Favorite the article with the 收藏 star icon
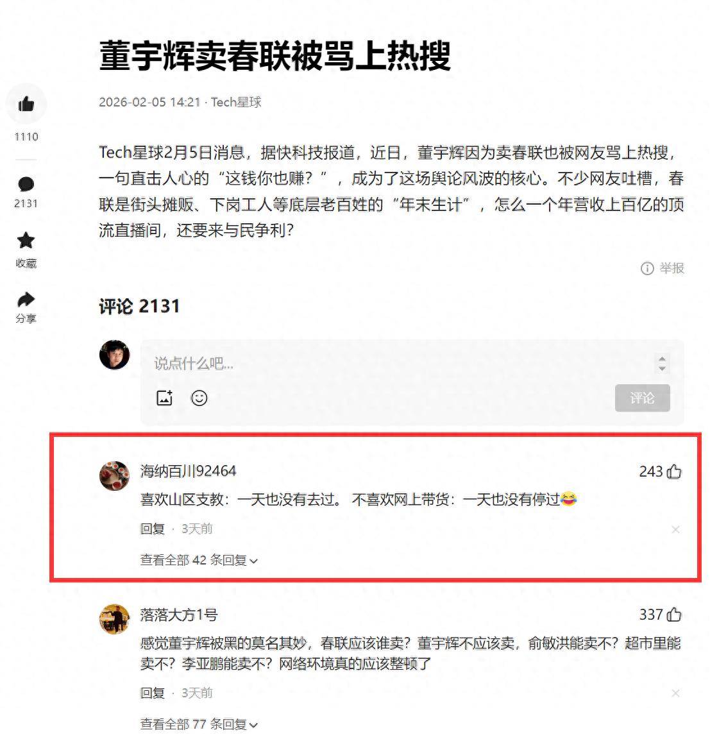This screenshot has width=710, height=739. (26, 241)
